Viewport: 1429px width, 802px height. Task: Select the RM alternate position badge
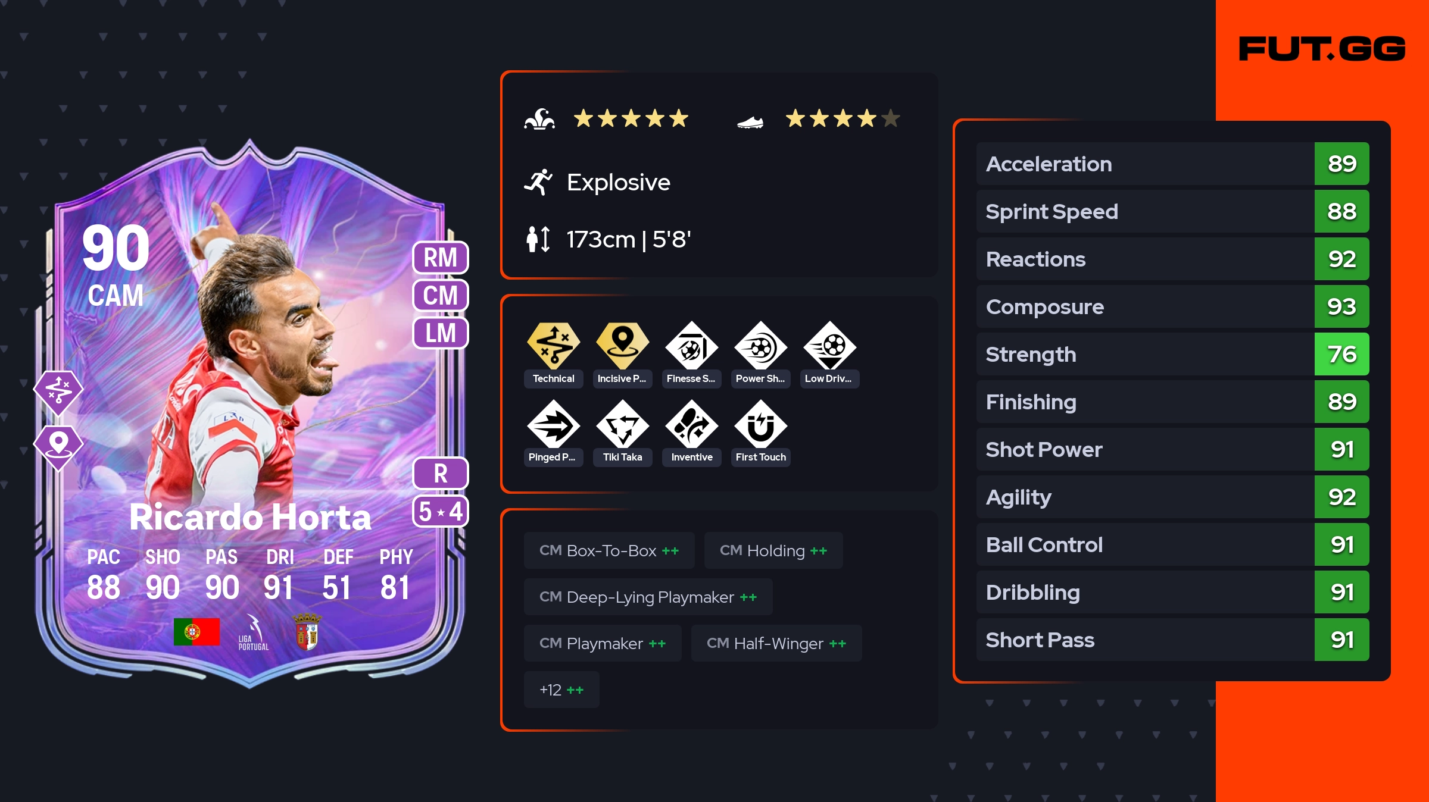point(441,258)
